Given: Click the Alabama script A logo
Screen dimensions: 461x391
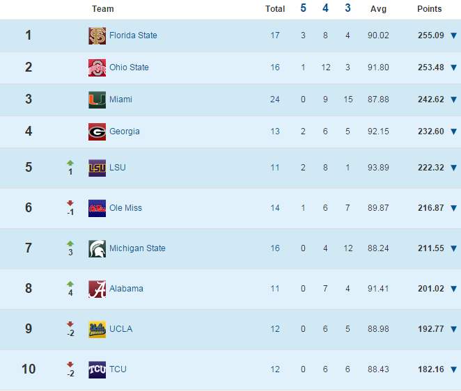Looking at the screenshot, I should pyautogui.click(x=97, y=289).
